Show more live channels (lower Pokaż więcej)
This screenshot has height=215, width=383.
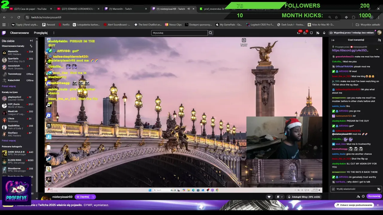[9, 140]
